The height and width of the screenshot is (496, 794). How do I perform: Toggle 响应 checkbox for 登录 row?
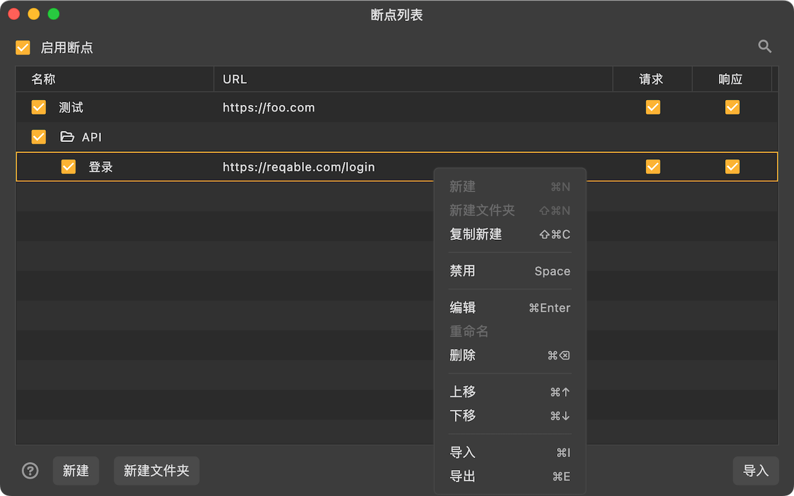coord(732,167)
